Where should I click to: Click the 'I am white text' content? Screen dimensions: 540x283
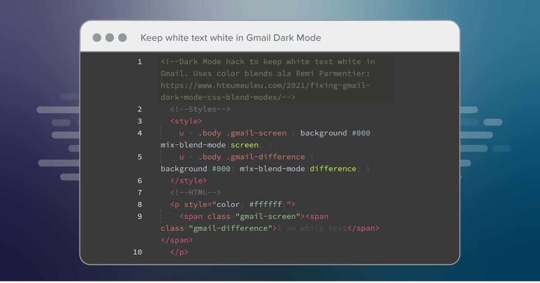pyautogui.click(x=312, y=228)
